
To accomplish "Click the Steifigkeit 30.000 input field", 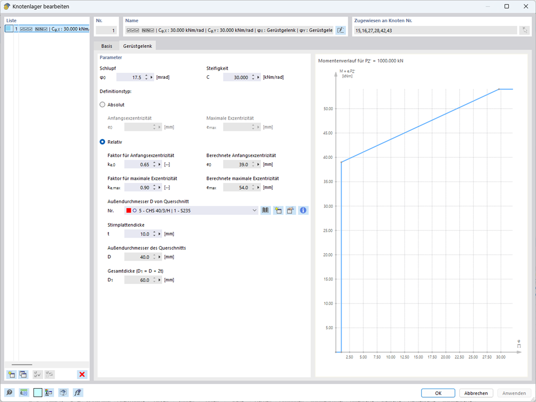I will [237, 78].
